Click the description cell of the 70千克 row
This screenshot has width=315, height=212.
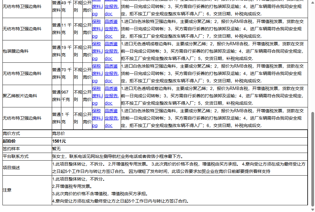point(214,73)
